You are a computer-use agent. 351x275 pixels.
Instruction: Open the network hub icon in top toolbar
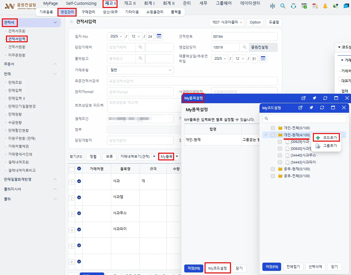click(273, 6)
